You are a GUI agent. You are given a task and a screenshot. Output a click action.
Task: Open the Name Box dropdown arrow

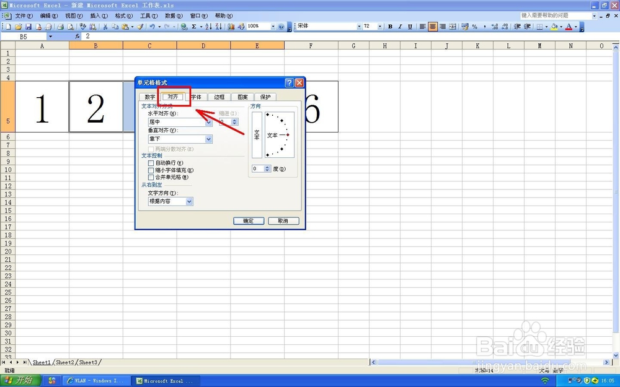point(50,37)
